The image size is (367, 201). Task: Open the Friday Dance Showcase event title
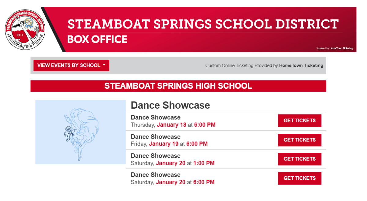point(156,136)
